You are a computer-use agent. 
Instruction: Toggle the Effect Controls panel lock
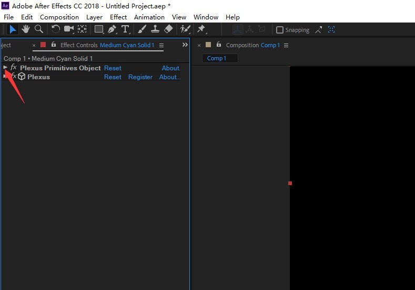click(53, 45)
